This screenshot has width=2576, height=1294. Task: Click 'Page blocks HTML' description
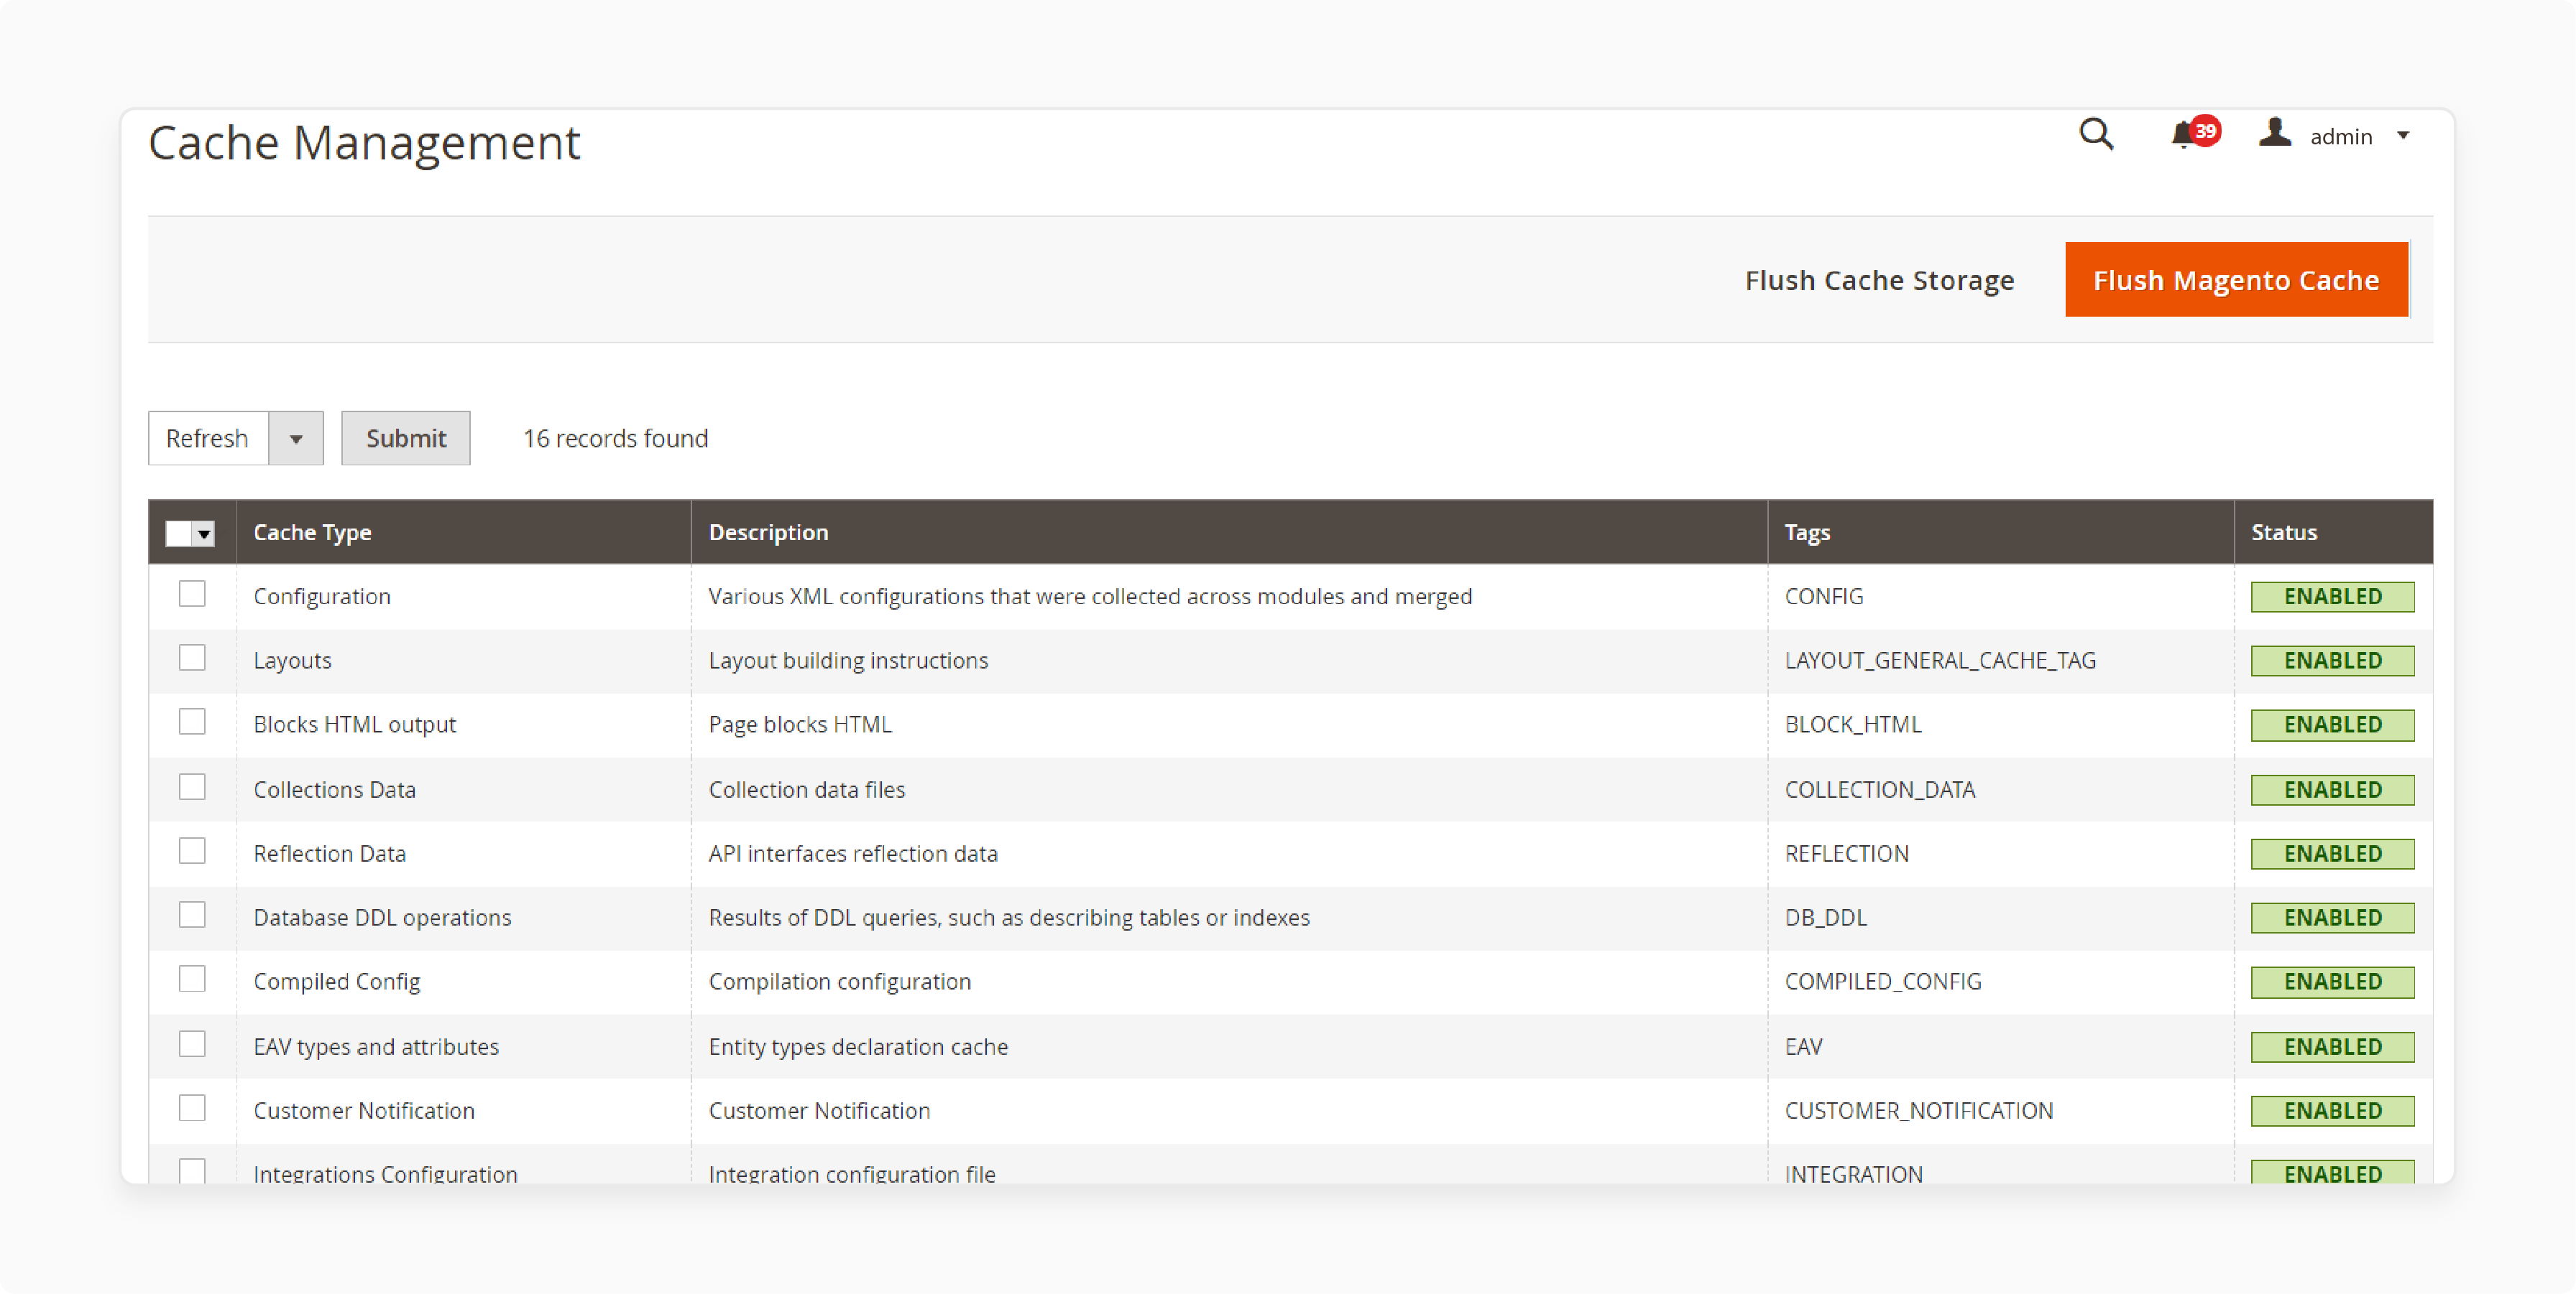(x=800, y=725)
